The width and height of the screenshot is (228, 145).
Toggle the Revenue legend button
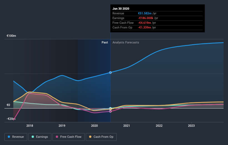[16, 137]
